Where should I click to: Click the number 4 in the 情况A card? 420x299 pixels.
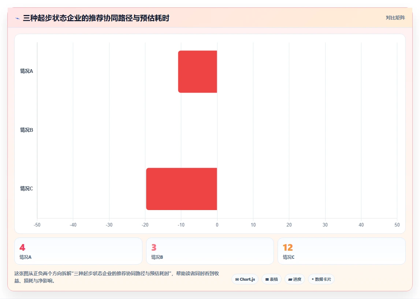pos(22,247)
